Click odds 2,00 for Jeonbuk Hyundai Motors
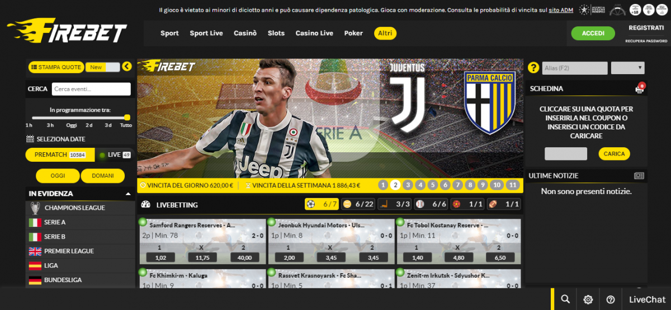671x310 pixels. pos(289,258)
